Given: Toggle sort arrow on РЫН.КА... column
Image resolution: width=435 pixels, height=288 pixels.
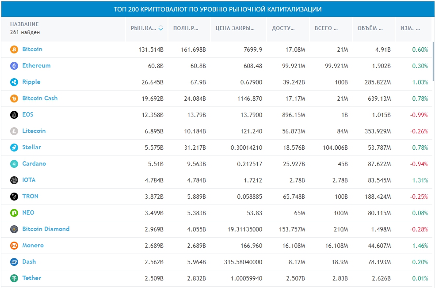Looking at the screenshot, I should 160,28.
